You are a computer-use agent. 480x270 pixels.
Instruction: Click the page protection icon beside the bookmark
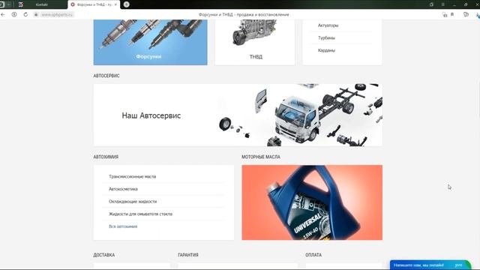tap(445, 14)
